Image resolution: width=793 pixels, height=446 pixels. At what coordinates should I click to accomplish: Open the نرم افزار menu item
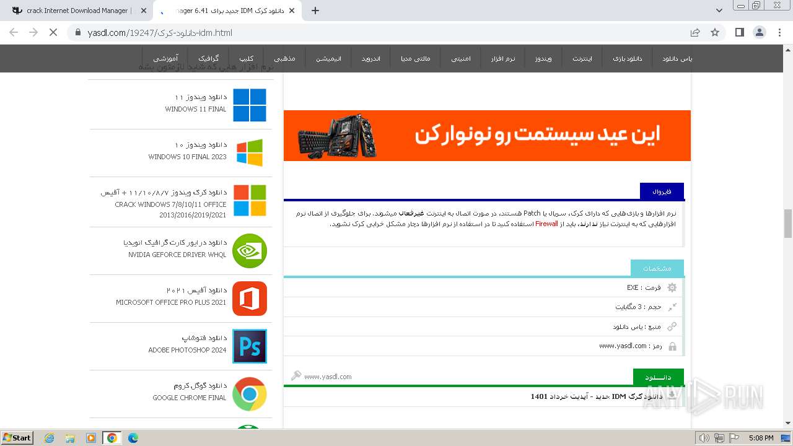[503, 59]
